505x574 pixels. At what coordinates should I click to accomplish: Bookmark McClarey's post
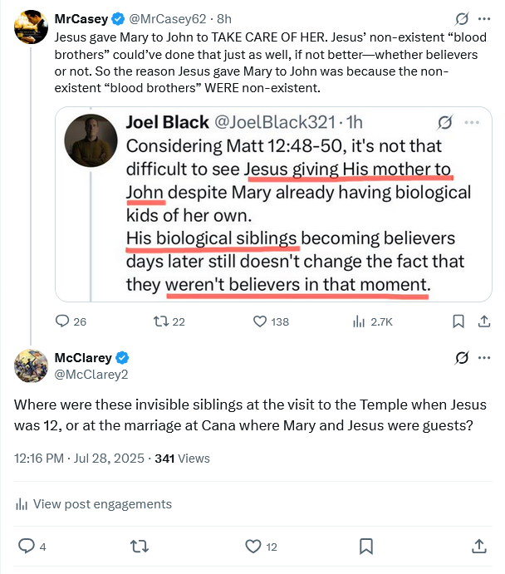pos(365,546)
